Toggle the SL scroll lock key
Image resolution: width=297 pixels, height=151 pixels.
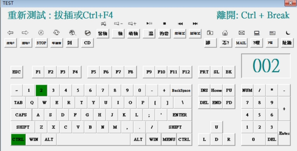(x=216, y=72)
